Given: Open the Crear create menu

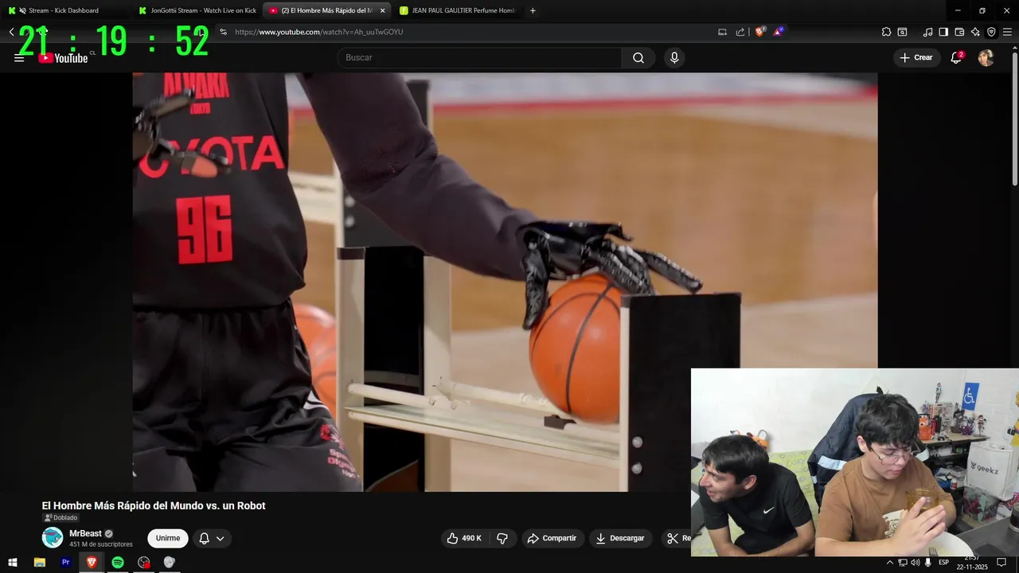Looking at the screenshot, I should click(916, 57).
